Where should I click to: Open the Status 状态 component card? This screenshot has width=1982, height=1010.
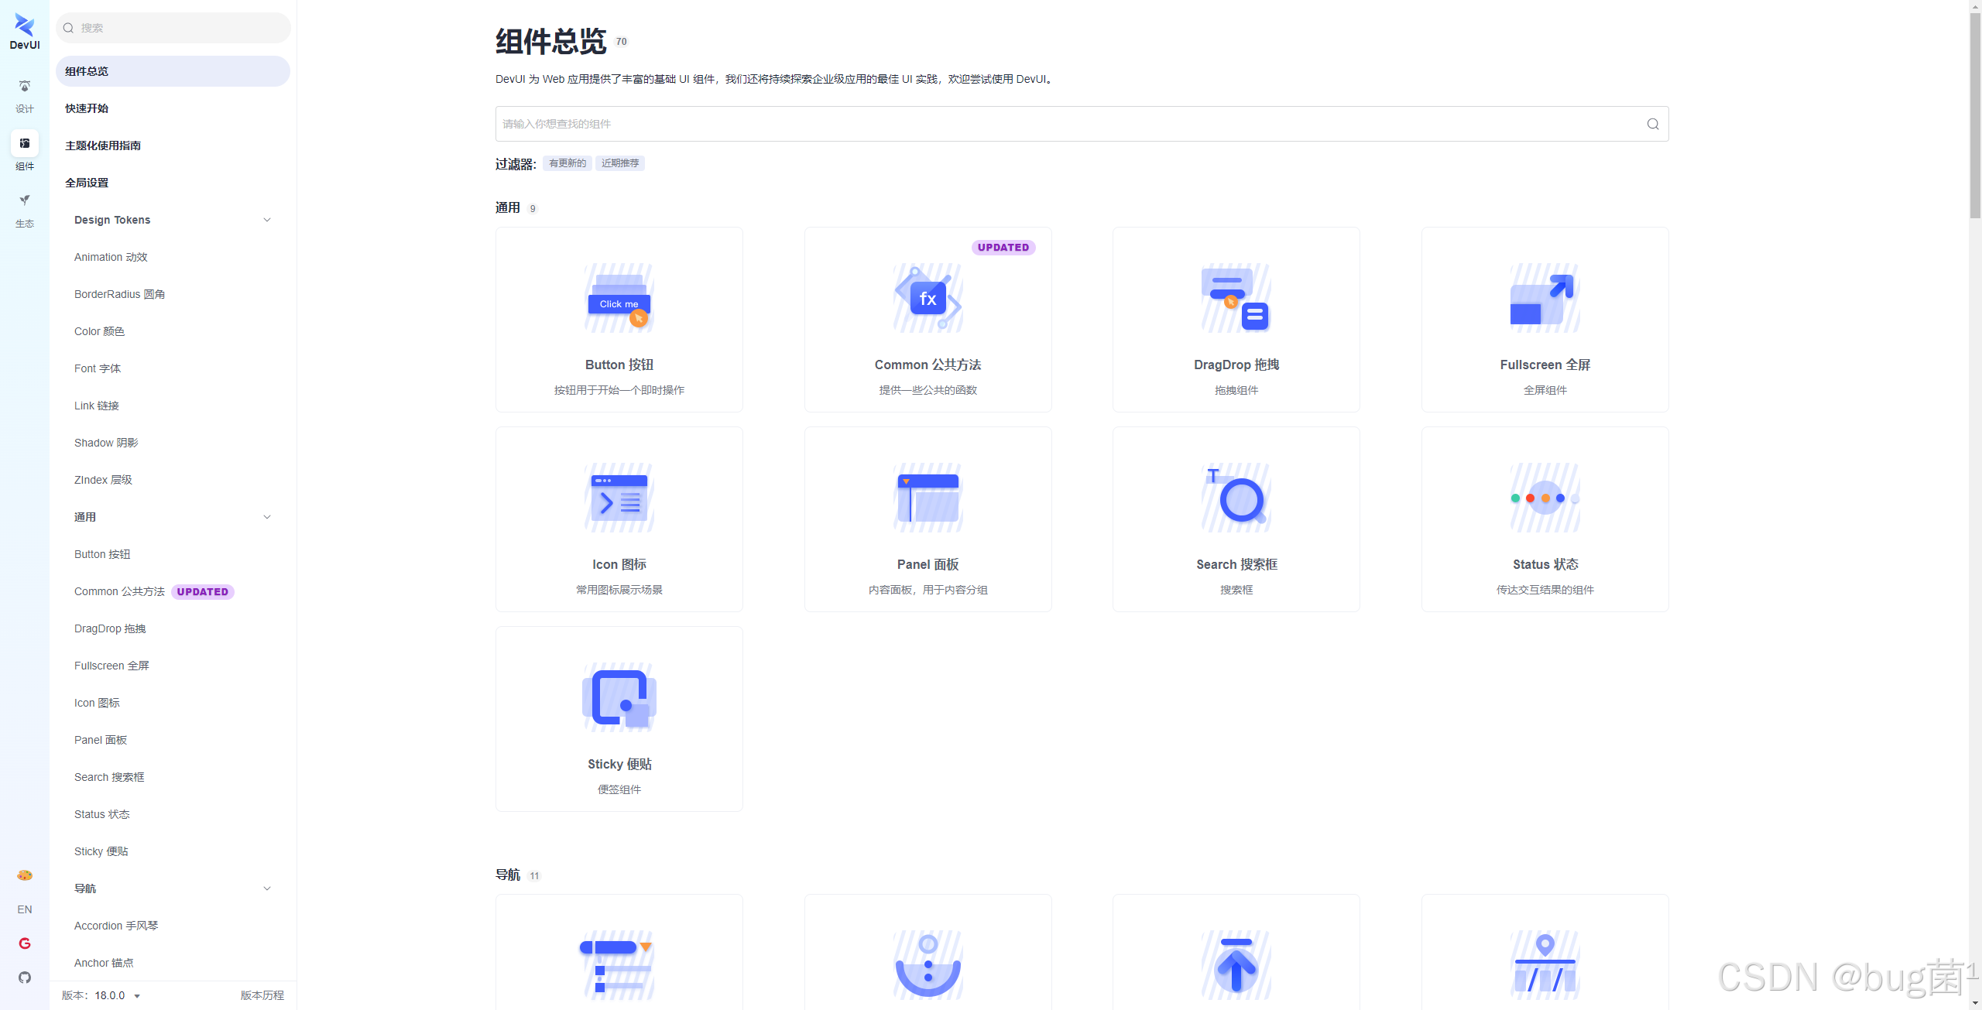pyautogui.click(x=1545, y=519)
